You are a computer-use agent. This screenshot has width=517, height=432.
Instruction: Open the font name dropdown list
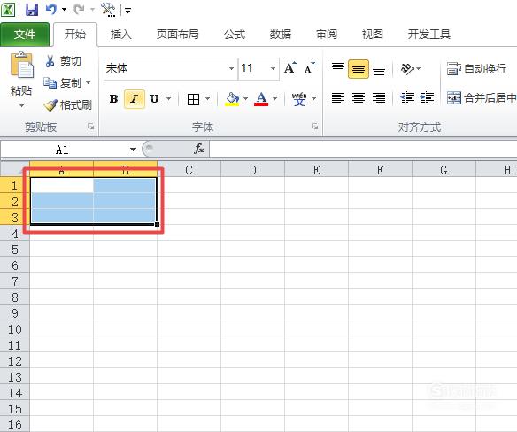coord(231,68)
